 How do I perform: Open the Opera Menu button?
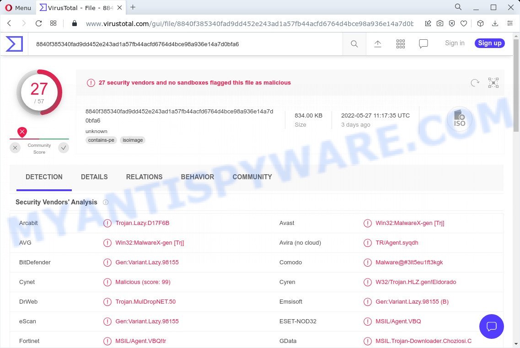[x=18, y=8]
